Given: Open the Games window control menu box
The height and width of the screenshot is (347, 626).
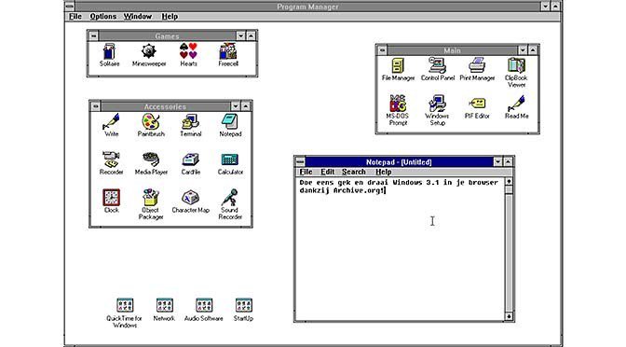Looking at the screenshot, I should [93, 36].
